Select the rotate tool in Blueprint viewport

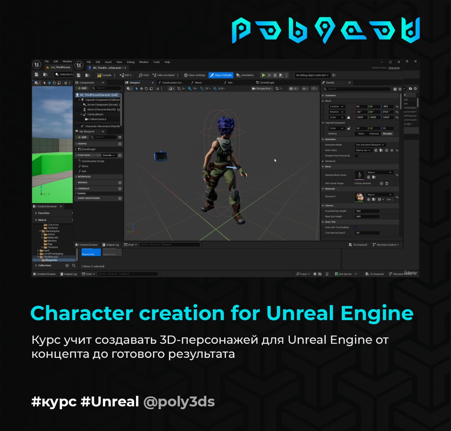tap(146, 89)
